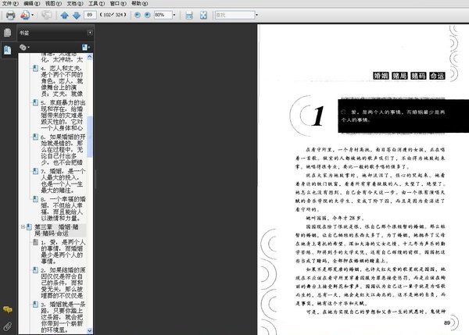
Task: Open the zoom level dropdown arrow
Action: tap(174, 15)
